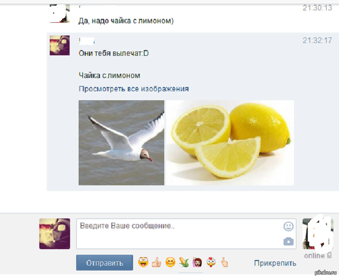
Task: Click the 21:32:17 timestamp
Action: (x=317, y=40)
